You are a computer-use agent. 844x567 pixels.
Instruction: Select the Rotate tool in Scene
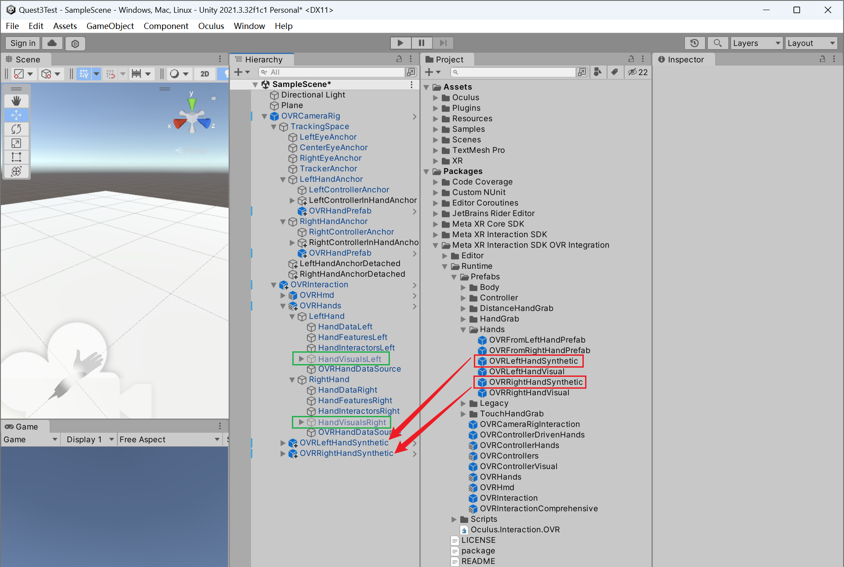16,129
